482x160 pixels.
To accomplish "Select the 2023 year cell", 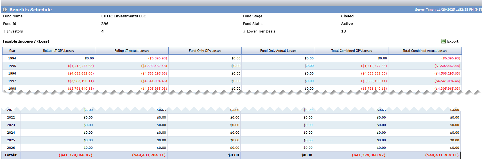I will point(11,125).
